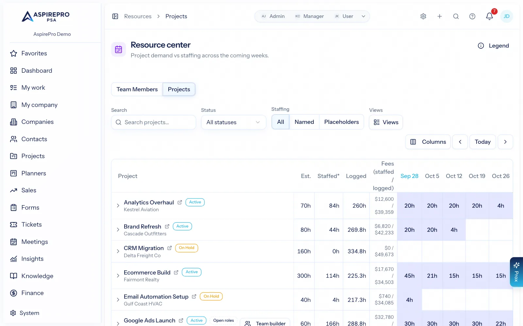Viewport: 523px width, 326px height.
Task: Expand the Ecommerce Build row
Action: point(118,276)
